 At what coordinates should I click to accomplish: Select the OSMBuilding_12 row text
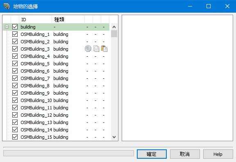tap(36, 115)
